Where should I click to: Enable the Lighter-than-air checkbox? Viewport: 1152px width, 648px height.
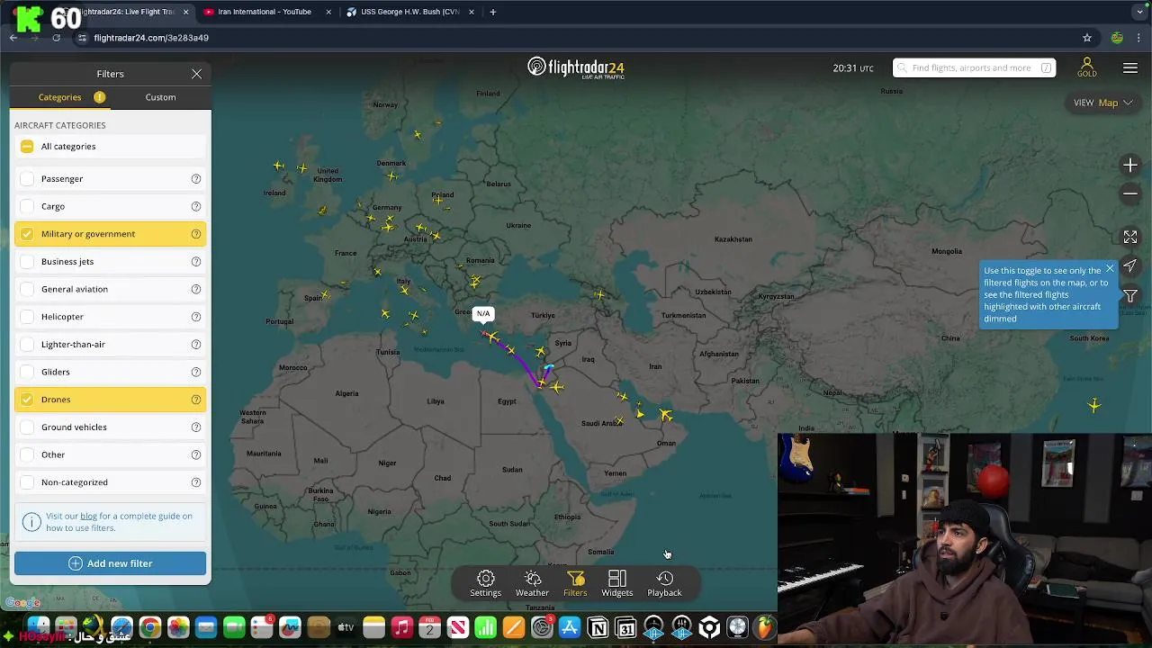pyautogui.click(x=27, y=345)
